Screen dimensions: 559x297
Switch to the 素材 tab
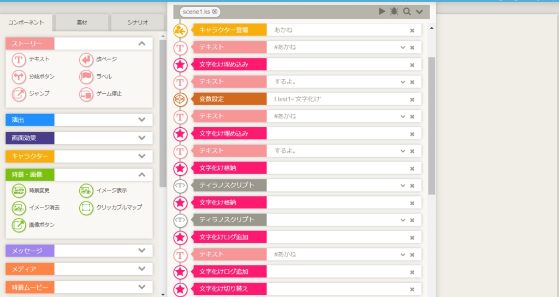[x=82, y=22]
